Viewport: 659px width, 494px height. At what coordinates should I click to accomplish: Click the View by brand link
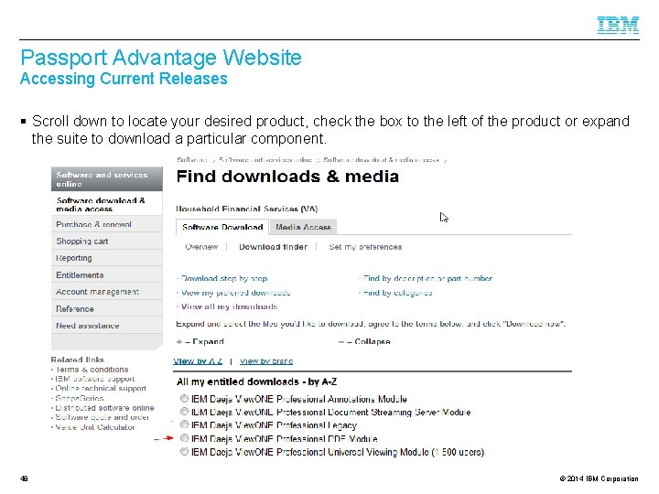tap(266, 360)
